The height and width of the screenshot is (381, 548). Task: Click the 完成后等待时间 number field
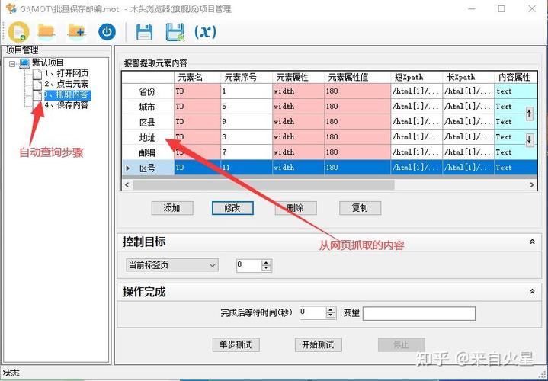313,313
